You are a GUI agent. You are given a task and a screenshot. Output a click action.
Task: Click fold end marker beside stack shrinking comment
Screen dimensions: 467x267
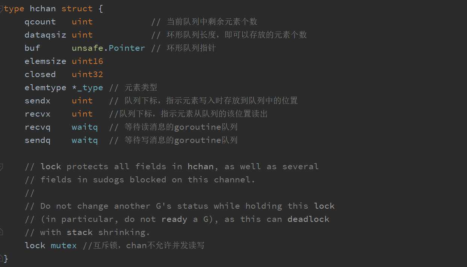[x=2, y=232]
